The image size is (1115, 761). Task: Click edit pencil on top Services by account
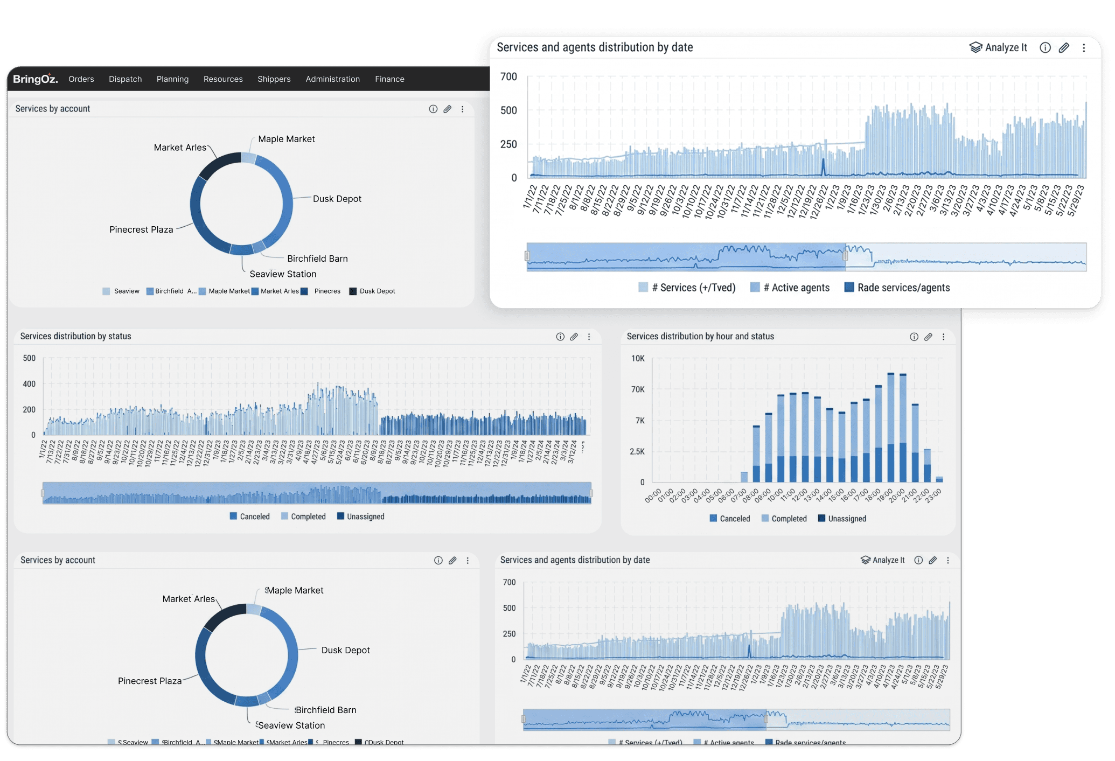448,109
